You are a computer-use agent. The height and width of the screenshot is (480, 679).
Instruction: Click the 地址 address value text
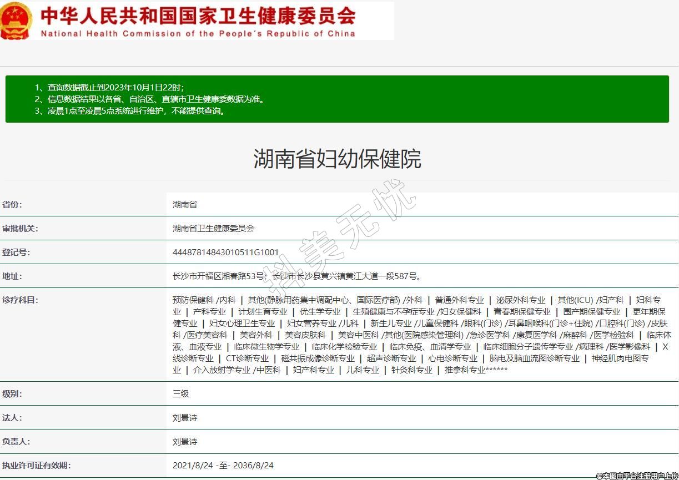pos(297,276)
